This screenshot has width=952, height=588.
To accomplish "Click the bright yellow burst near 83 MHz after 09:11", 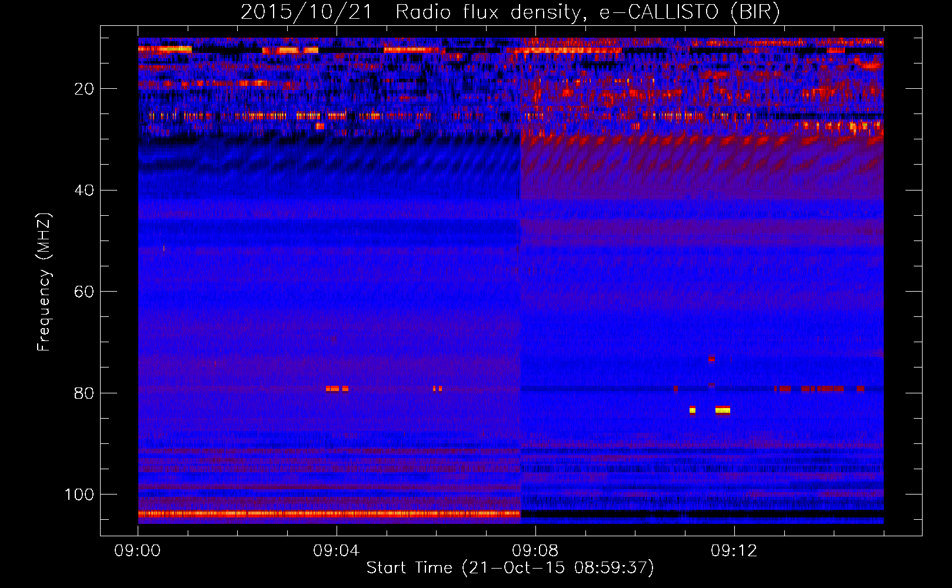I will [723, 410].
